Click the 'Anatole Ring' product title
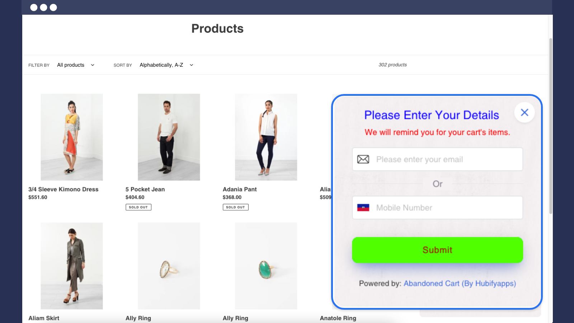 [x=338, y=318]
